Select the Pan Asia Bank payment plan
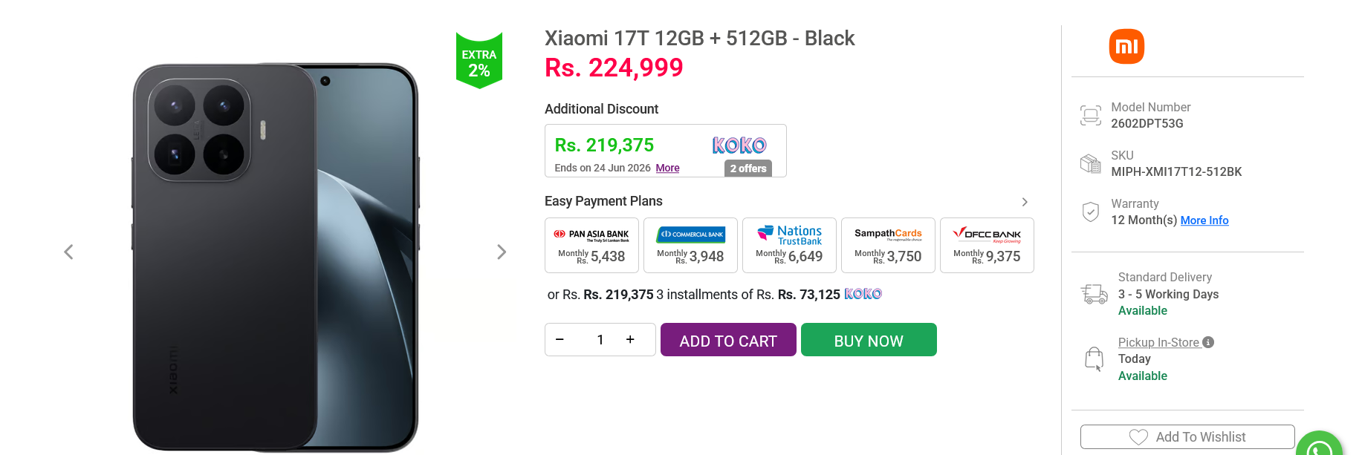The width and height of the screenshot is (1362, 455). pyautogui.click(x=591, y=245)
